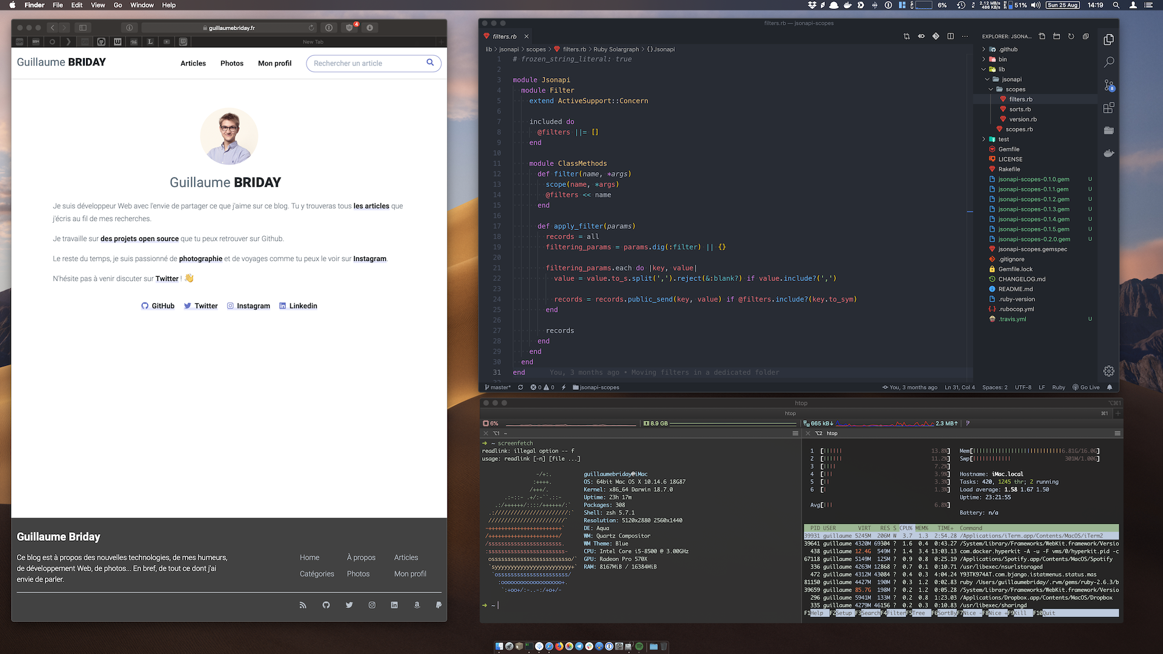The image size is (1163, 654).
Task: Open the Extensions view in activity bar
Action: point(1108,108)
